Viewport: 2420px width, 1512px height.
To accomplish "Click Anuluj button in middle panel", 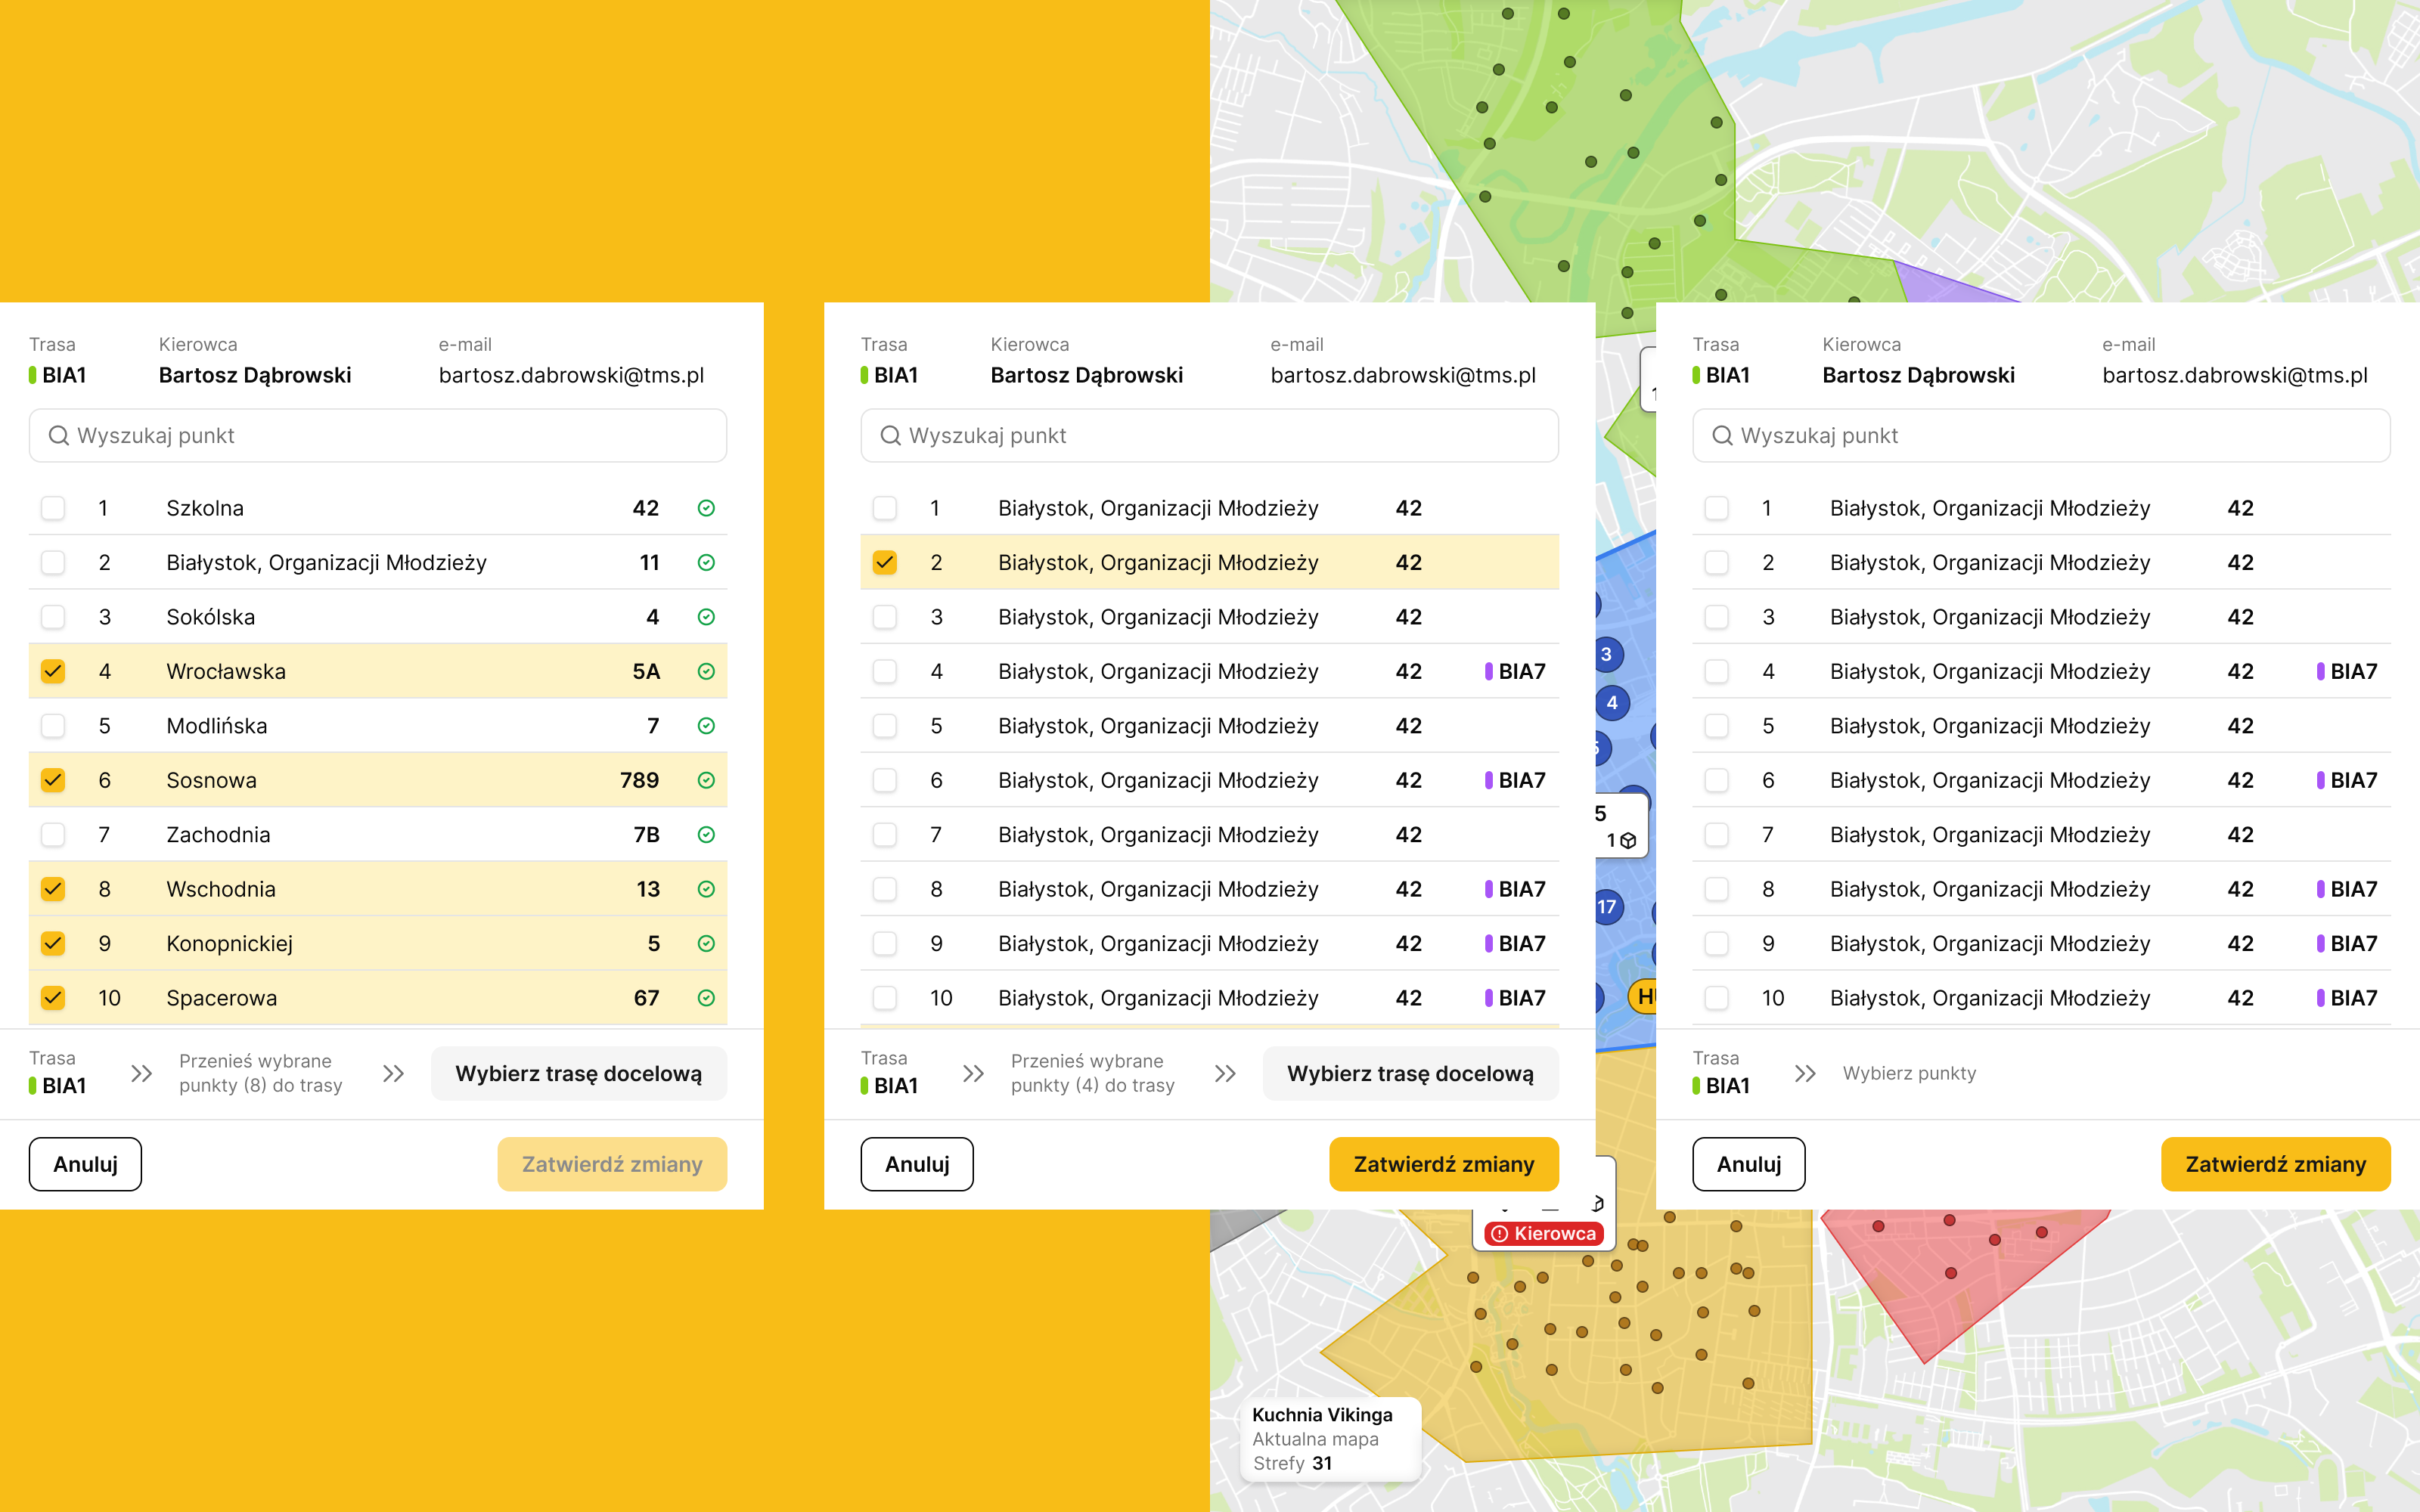I will (917, 1164).
